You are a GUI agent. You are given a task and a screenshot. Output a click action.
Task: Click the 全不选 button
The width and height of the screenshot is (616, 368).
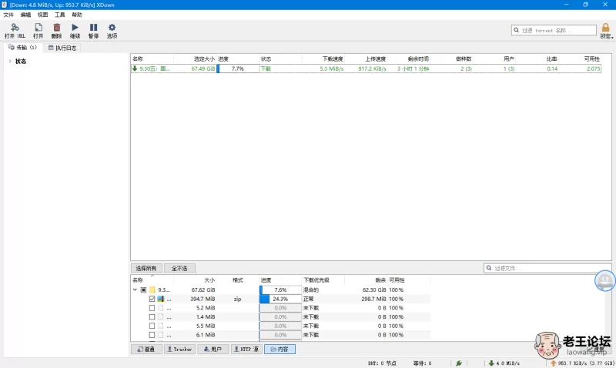(179, 268)
